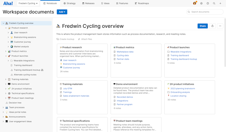Click the Market analysis globe icon
Image resolution: width=226 pixels, height=132 pixels.
pos(12,47)
